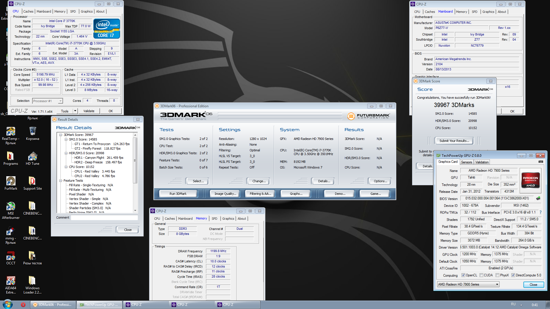Open the RealTemp desktop shortcut

(x=11, y=135)
